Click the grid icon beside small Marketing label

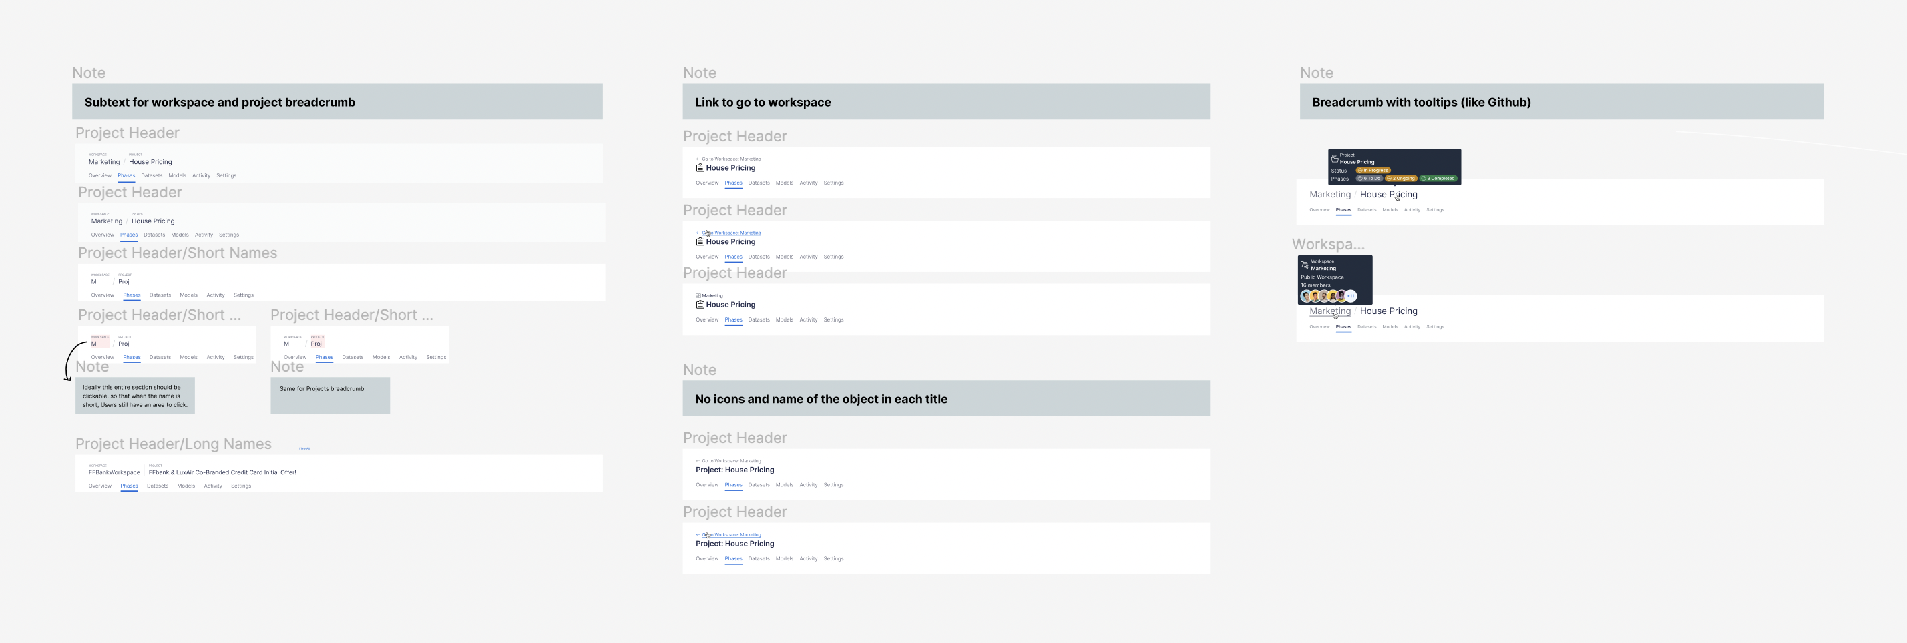tap(698, 296)
